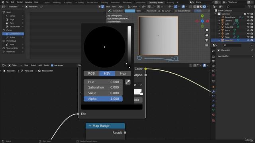255x143 pixels.
Task: Open the Object mode dropdown in node editor
Action: pyautogui.click(x=15, y=65)
